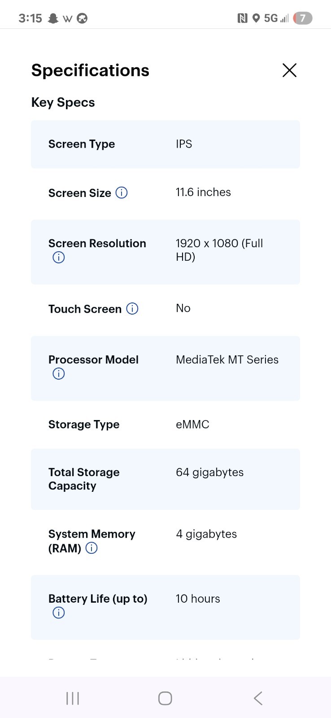Tap the Android home navigation button
Viewport: 331px width, 718px height.
coord(165,698)
